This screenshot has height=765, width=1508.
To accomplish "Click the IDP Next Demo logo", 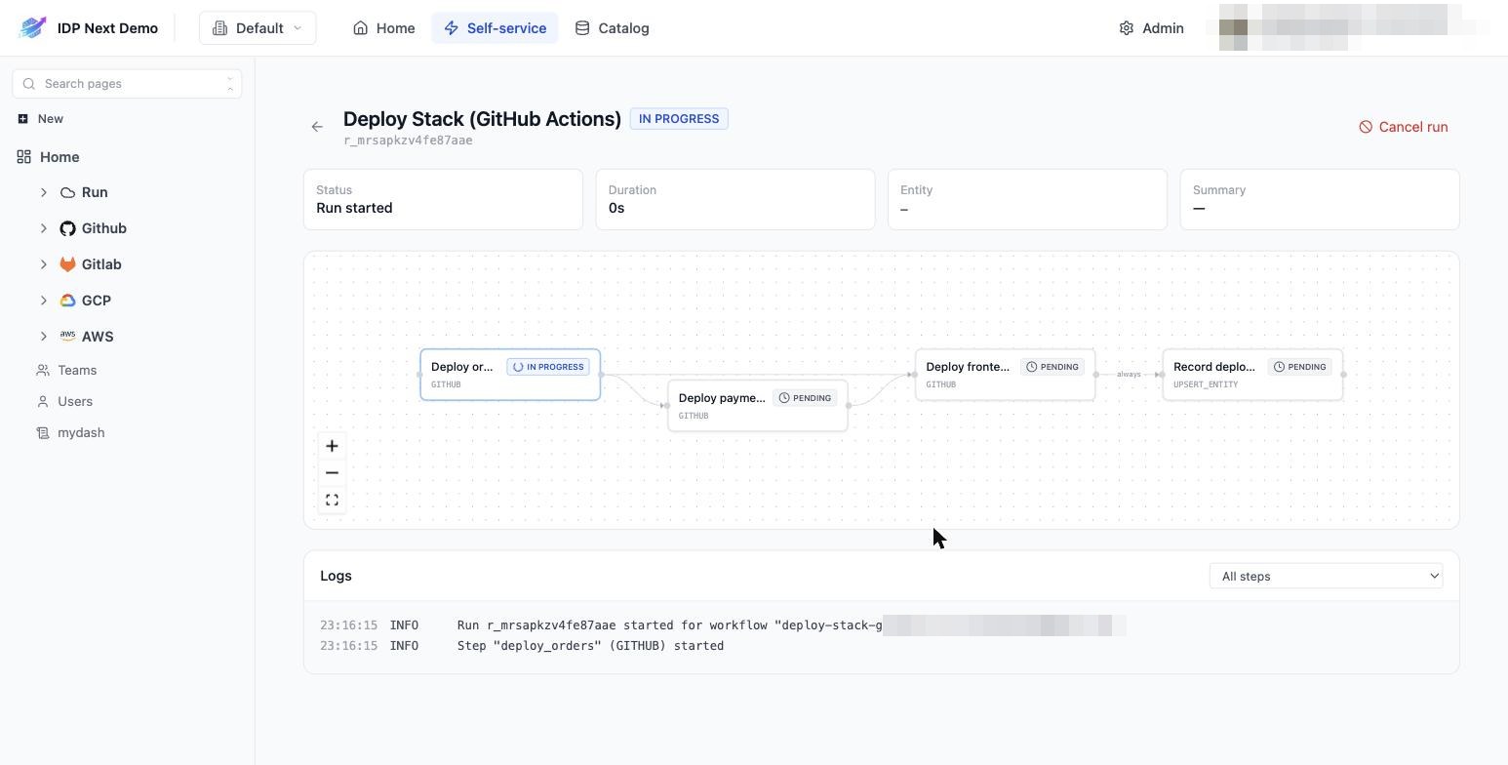I will click(x=32, y=28).
